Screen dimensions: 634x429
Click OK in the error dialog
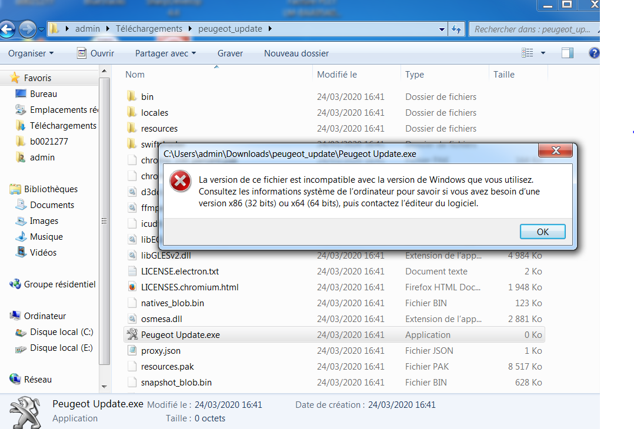click(x=542, y=232)
